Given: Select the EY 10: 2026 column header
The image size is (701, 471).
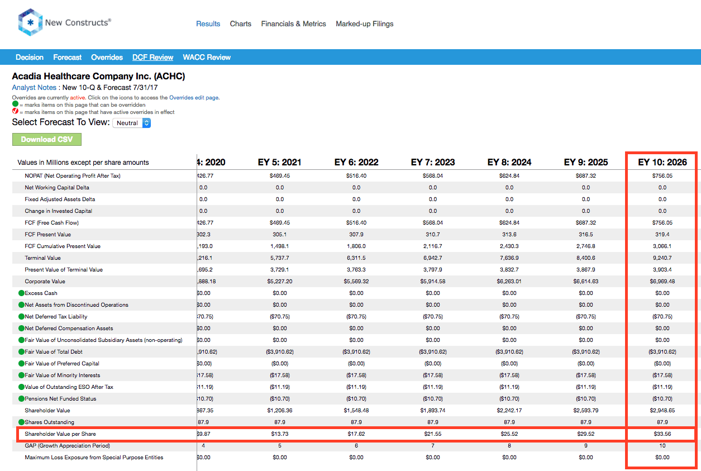Looking at the screenshot, I should tap(662, 163).
